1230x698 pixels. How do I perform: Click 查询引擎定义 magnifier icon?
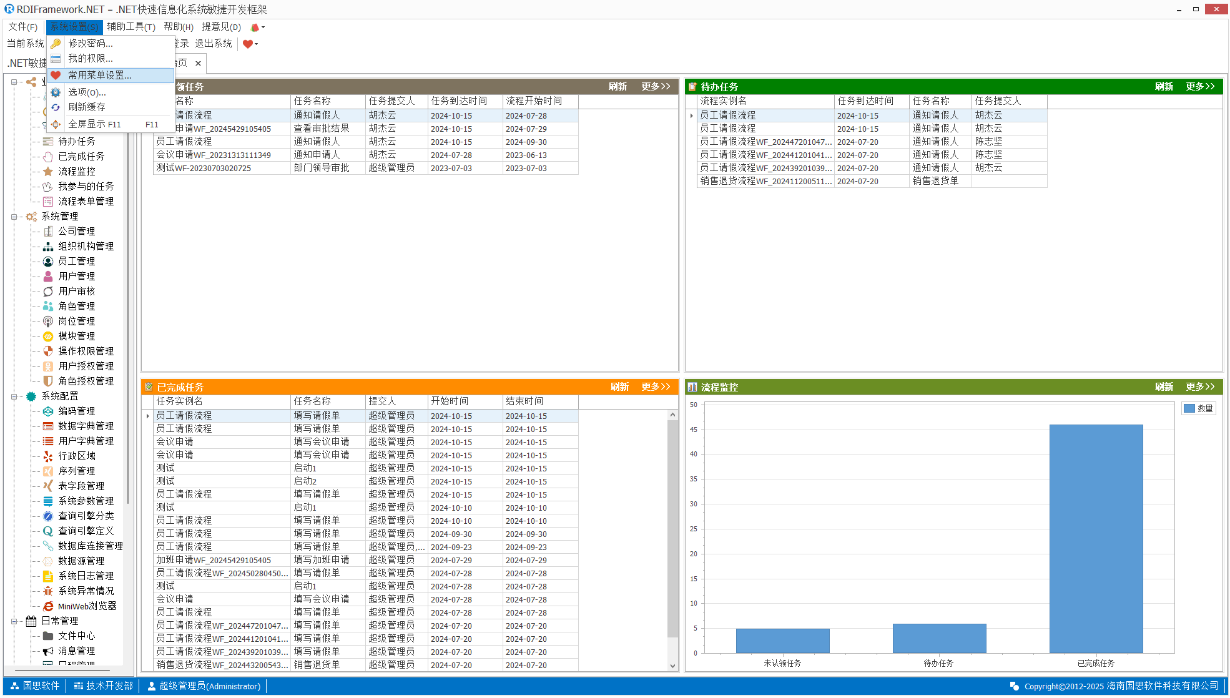(x=48, y=531)
